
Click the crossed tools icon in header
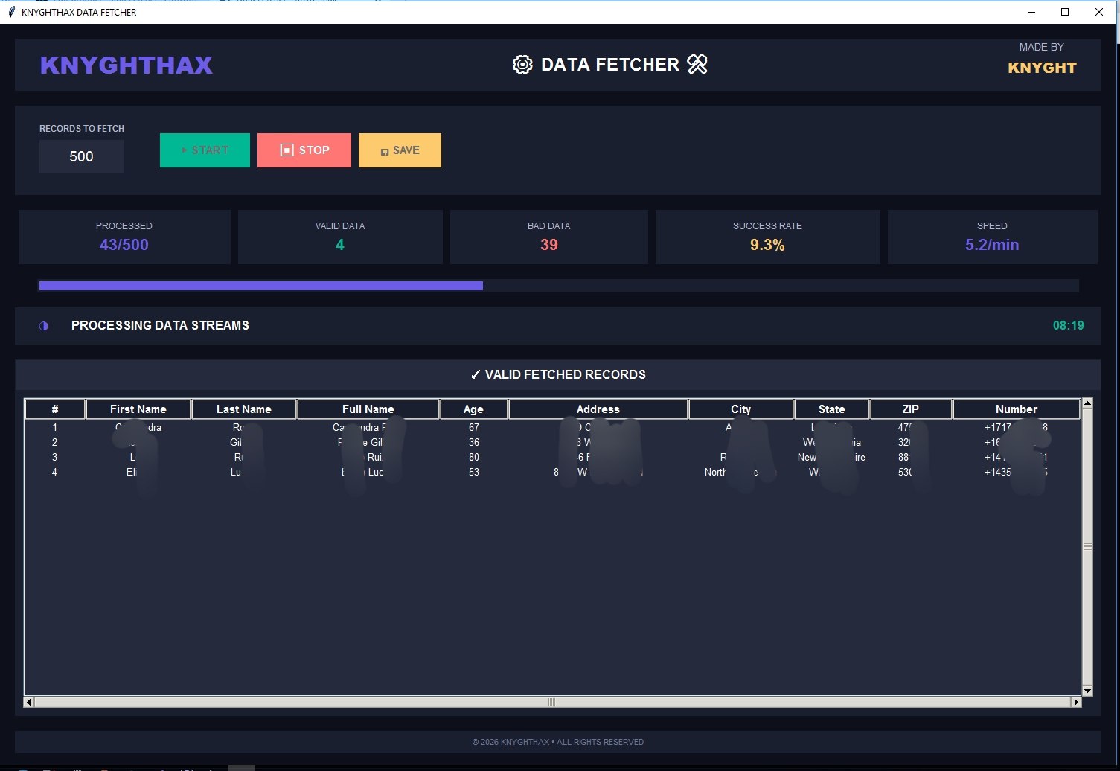point(697,65)
